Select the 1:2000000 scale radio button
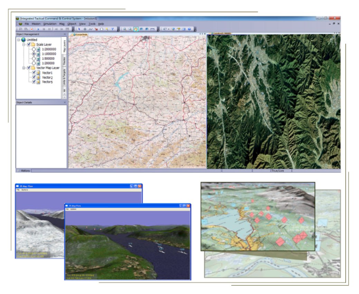Image resolution: width=359 pixels, height=294 pixels. pos(34,49)
